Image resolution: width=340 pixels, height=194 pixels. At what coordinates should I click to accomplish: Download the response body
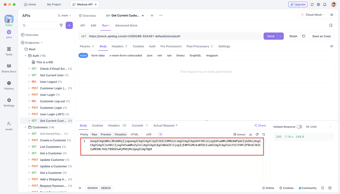tap(250, 134)
